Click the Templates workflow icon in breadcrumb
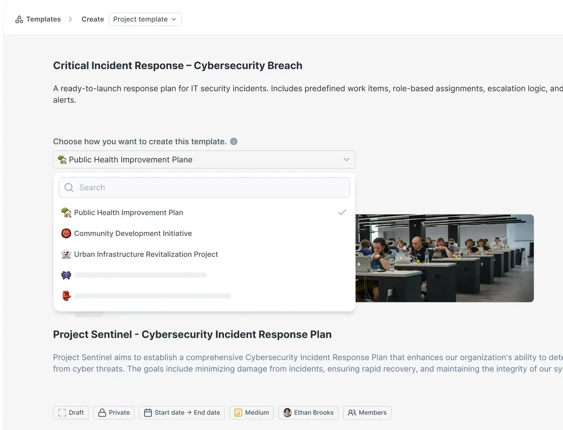563x430 pixels. 19,19
